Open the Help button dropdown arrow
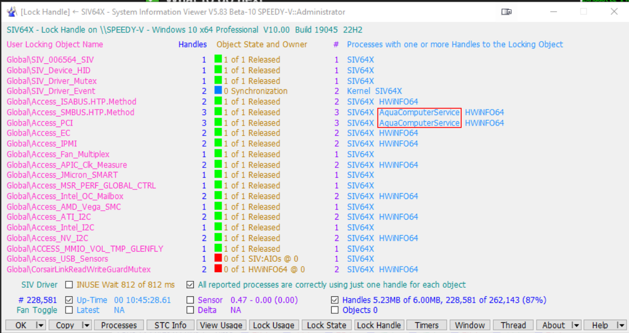 coord(621,326)
